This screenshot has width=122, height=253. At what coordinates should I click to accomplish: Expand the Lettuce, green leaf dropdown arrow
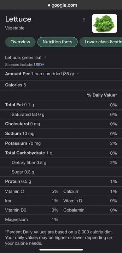coord(45,57)
